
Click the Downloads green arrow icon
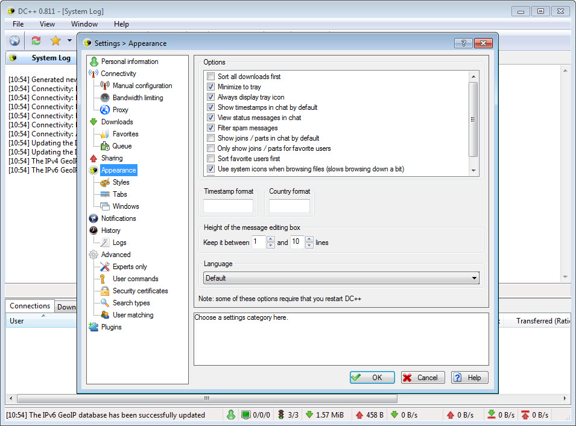tap(93, 122)
